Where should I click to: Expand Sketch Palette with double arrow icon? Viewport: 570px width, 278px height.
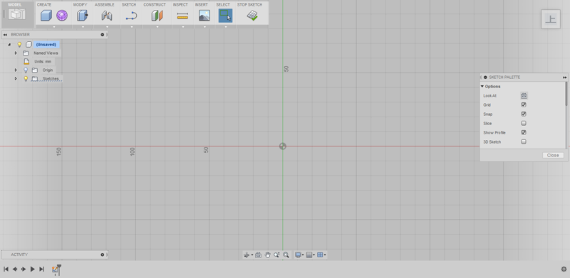pyautogui.click(x=564, y=77)
